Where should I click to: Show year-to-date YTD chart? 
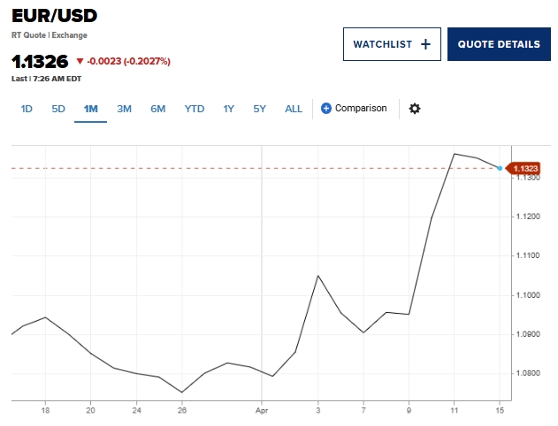(195, 109)
